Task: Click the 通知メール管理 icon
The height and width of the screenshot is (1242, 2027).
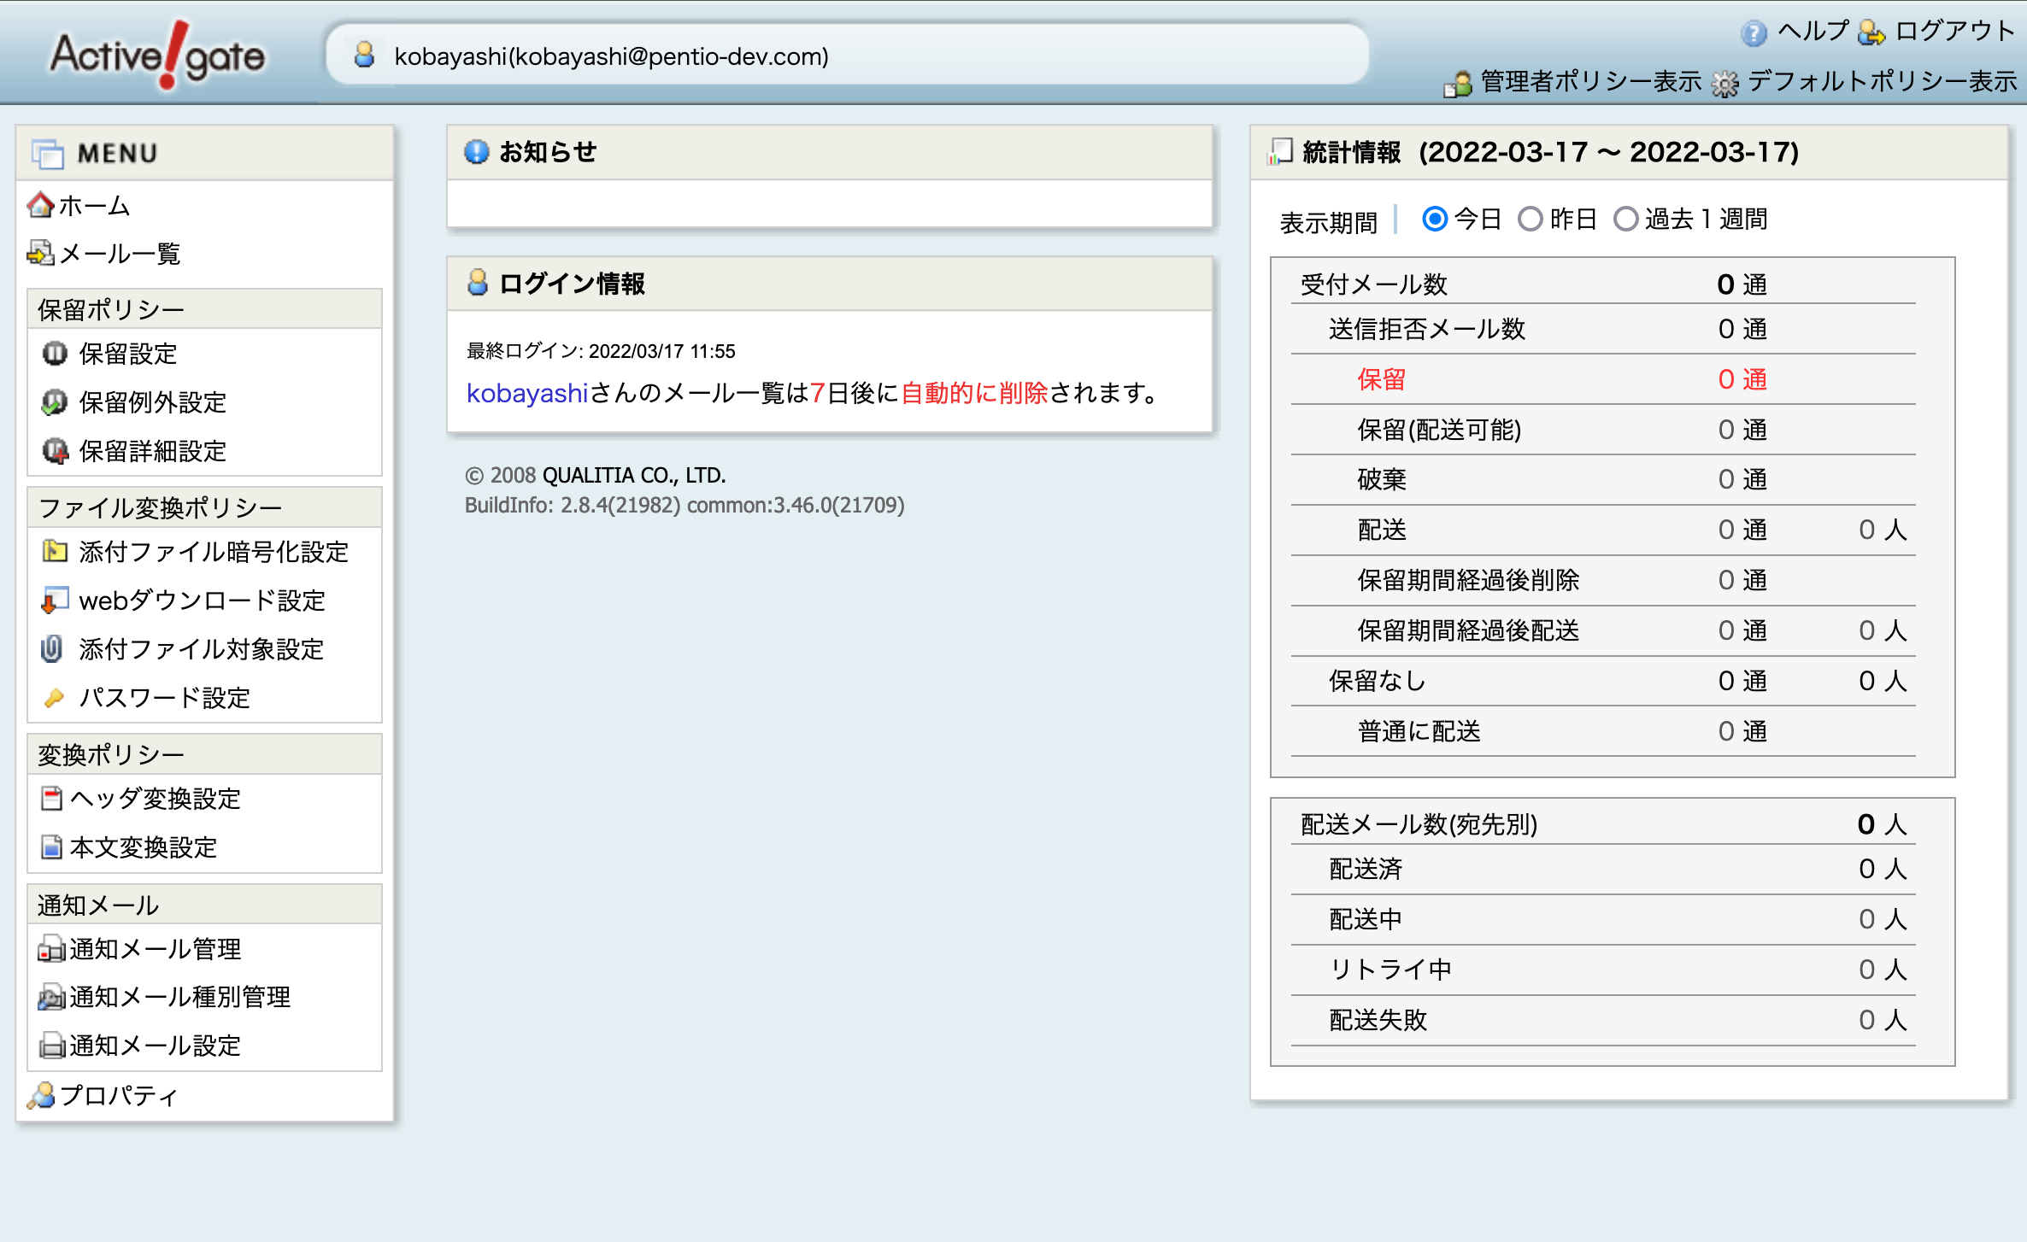Action: [52, 948]
